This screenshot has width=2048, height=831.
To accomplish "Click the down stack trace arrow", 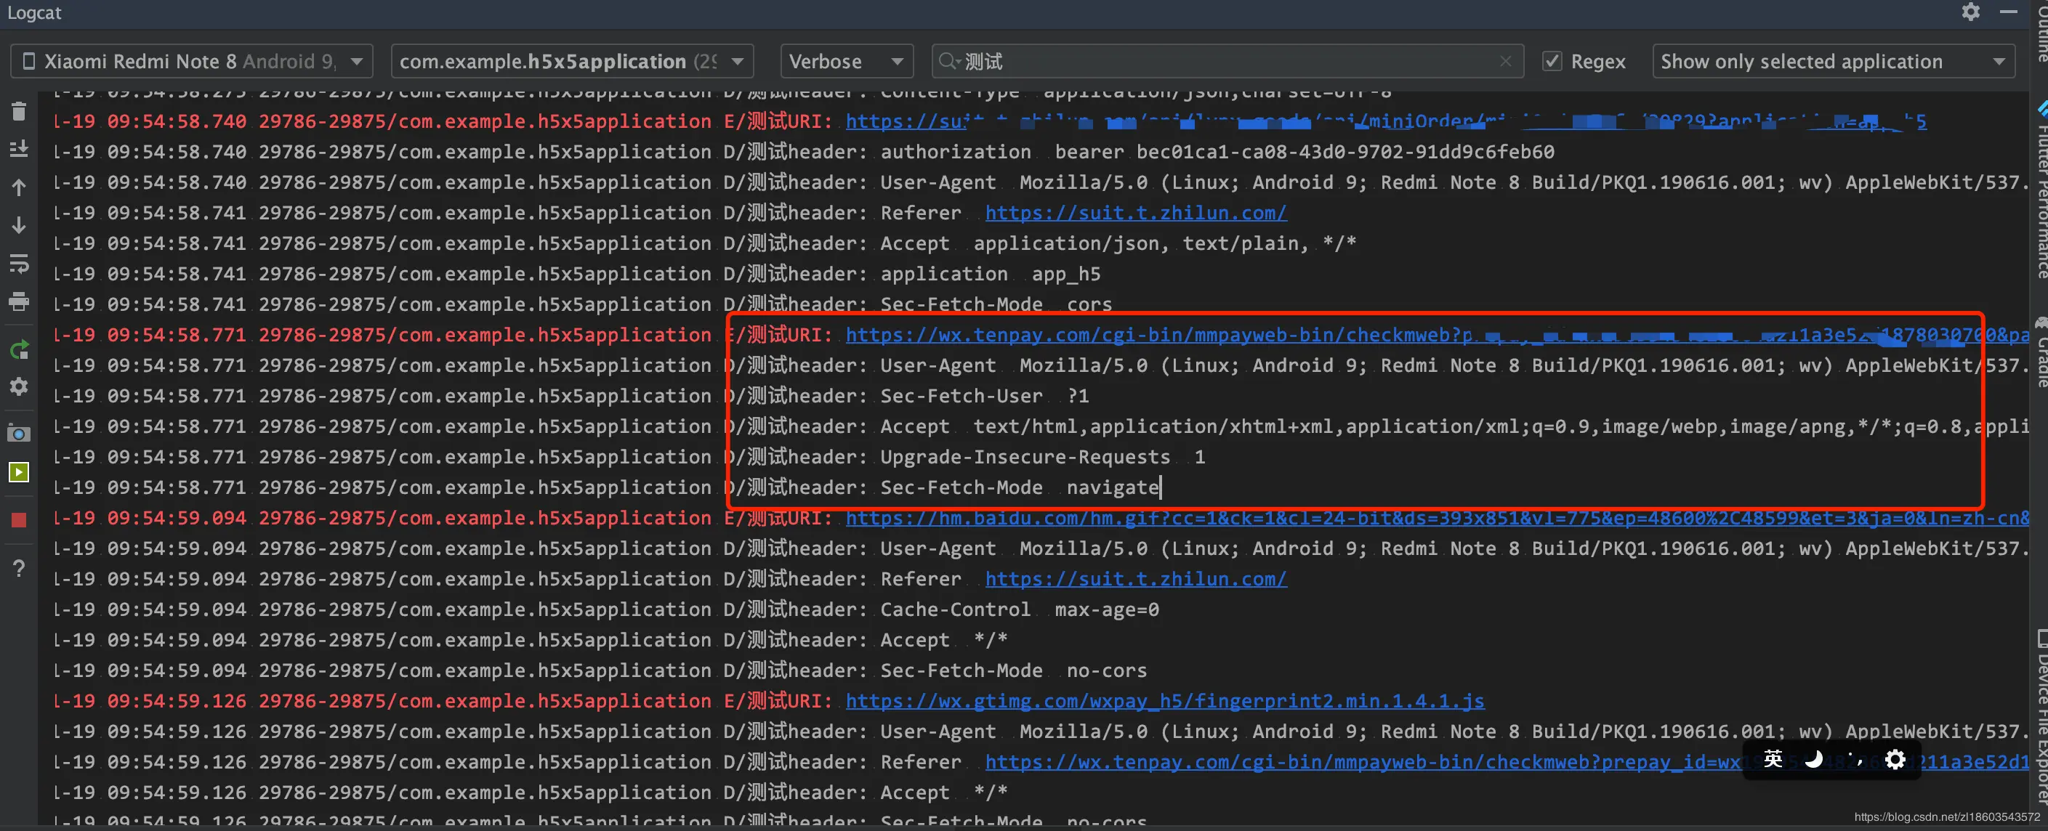I will 19,226.
